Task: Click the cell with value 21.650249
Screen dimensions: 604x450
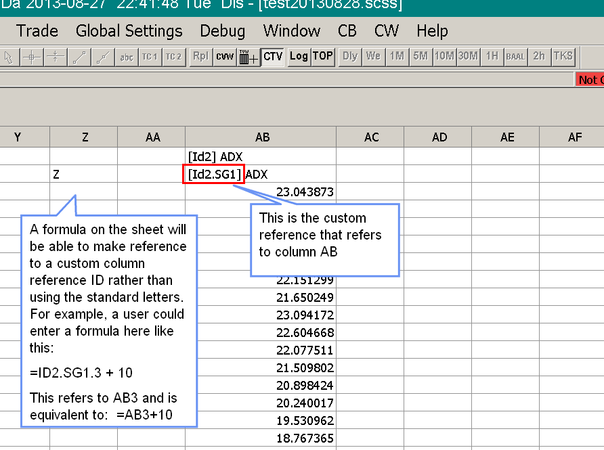Action: pyautogui.click(x=261, y=297)
